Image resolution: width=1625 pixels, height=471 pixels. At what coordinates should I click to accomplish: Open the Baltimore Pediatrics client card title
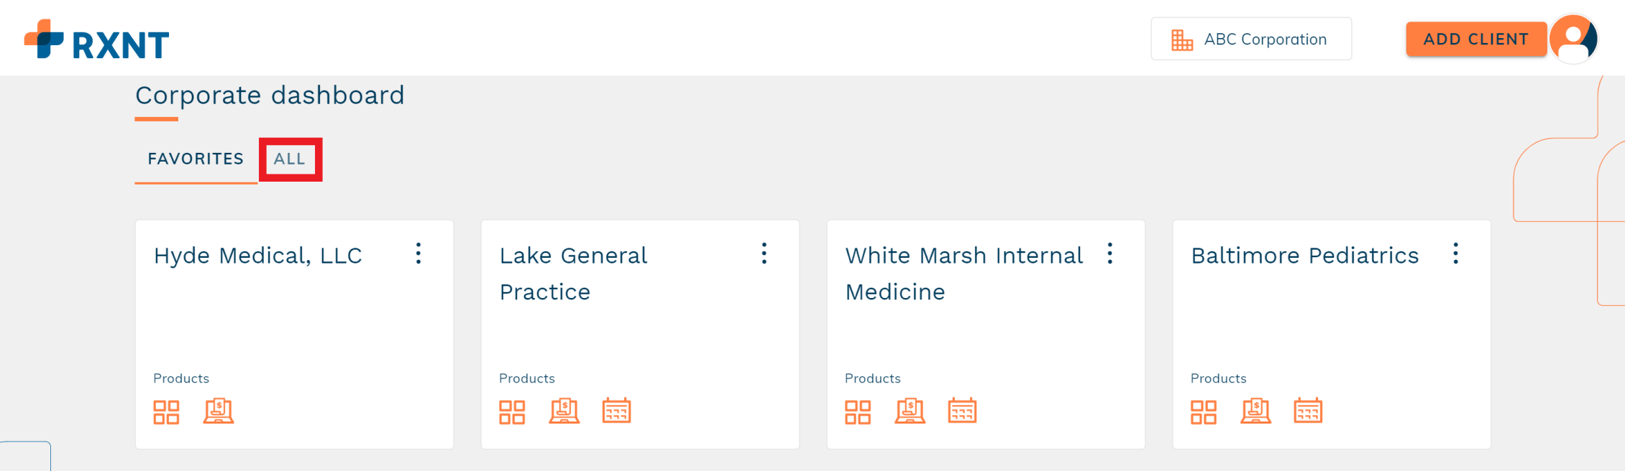(x=1305, y=256)
